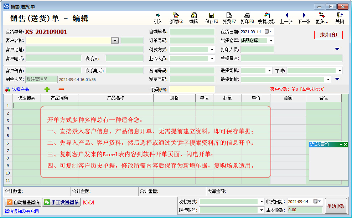Click the 备注 column header

point(323,98)
